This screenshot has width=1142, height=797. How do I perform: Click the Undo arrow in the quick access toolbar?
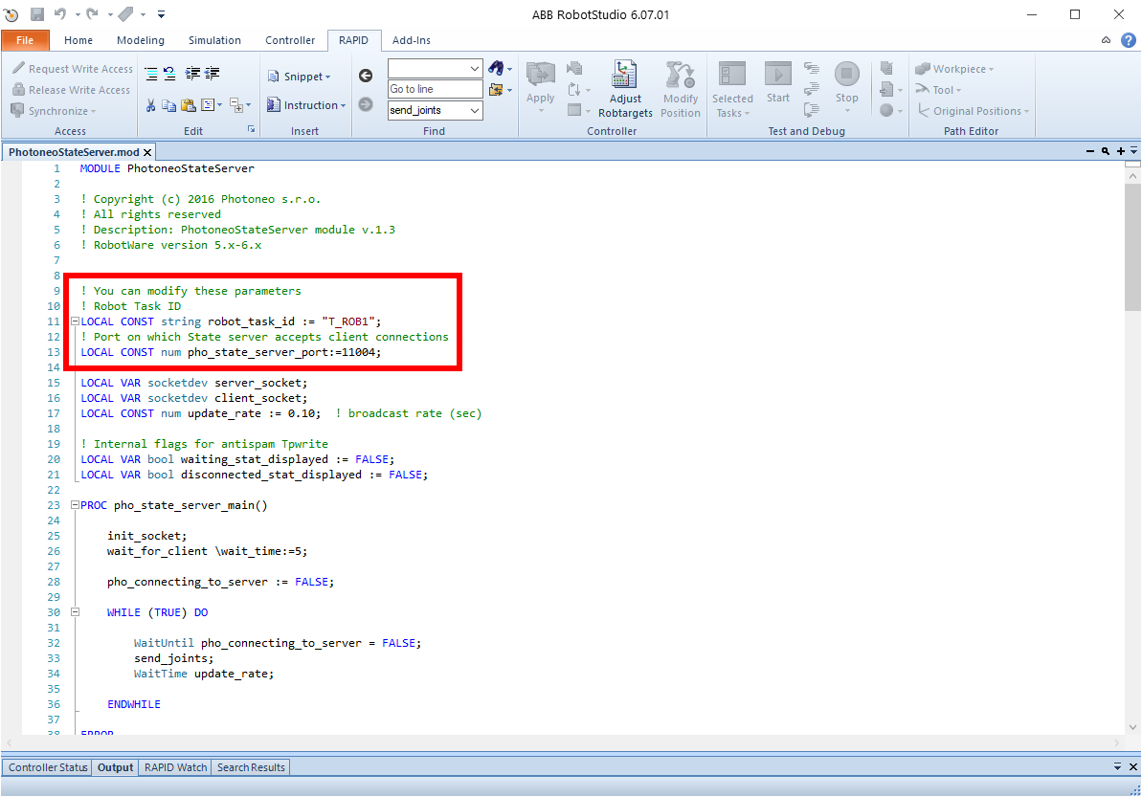59,13
